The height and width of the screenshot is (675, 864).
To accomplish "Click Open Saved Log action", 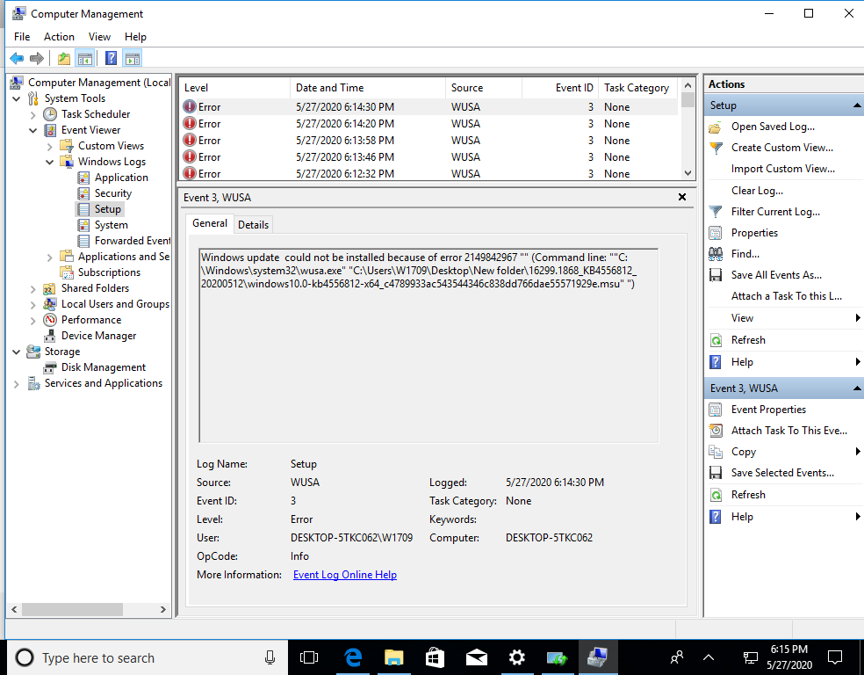I will (773, 127).
